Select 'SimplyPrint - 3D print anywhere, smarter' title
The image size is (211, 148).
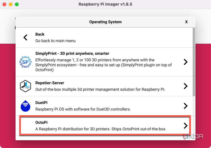(72, 53)
